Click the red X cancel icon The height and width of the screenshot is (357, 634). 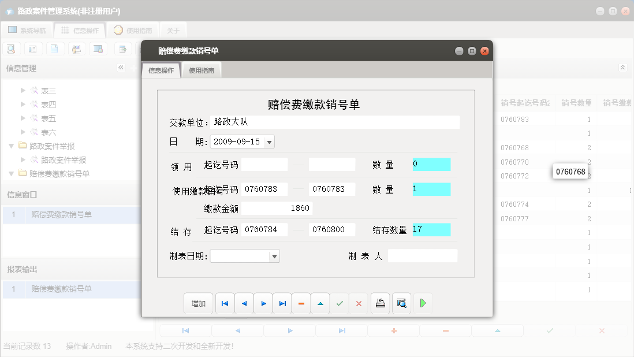coord(359,303)
